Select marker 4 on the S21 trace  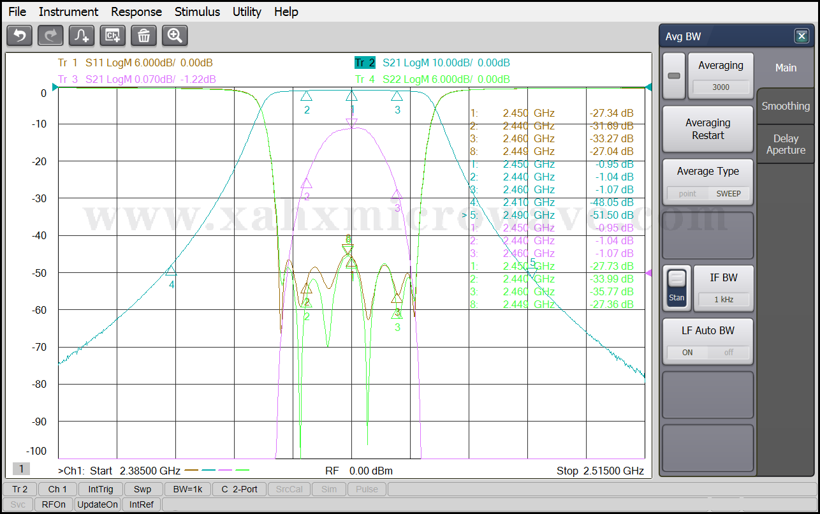point(171,271)
